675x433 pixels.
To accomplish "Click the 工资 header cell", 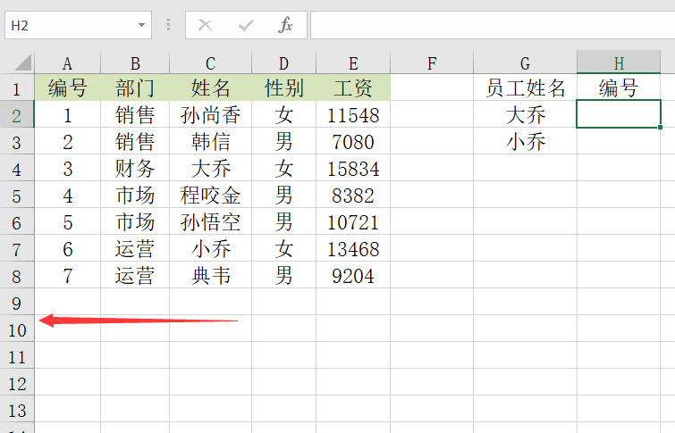I will tap(353, 87).
